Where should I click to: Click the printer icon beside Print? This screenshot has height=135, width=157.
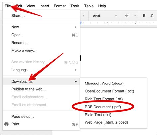coord(6,124)
